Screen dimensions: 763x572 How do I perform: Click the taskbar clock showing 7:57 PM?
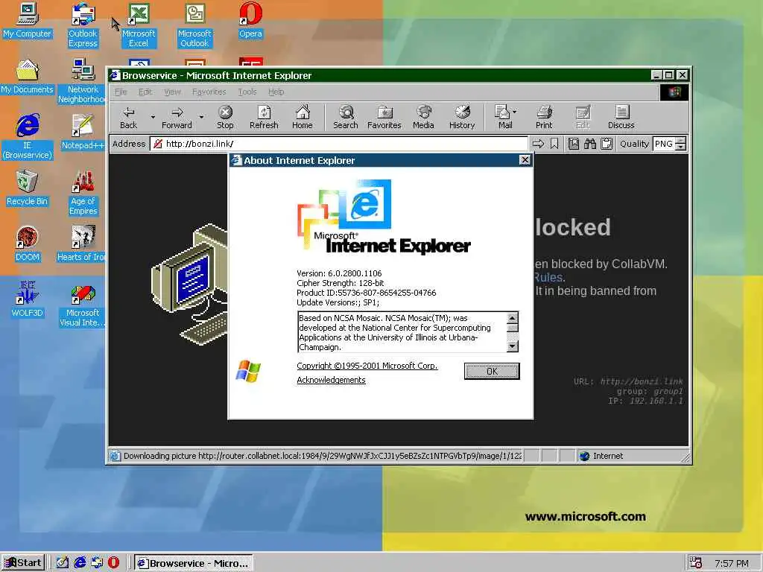[x=732, y=563]
